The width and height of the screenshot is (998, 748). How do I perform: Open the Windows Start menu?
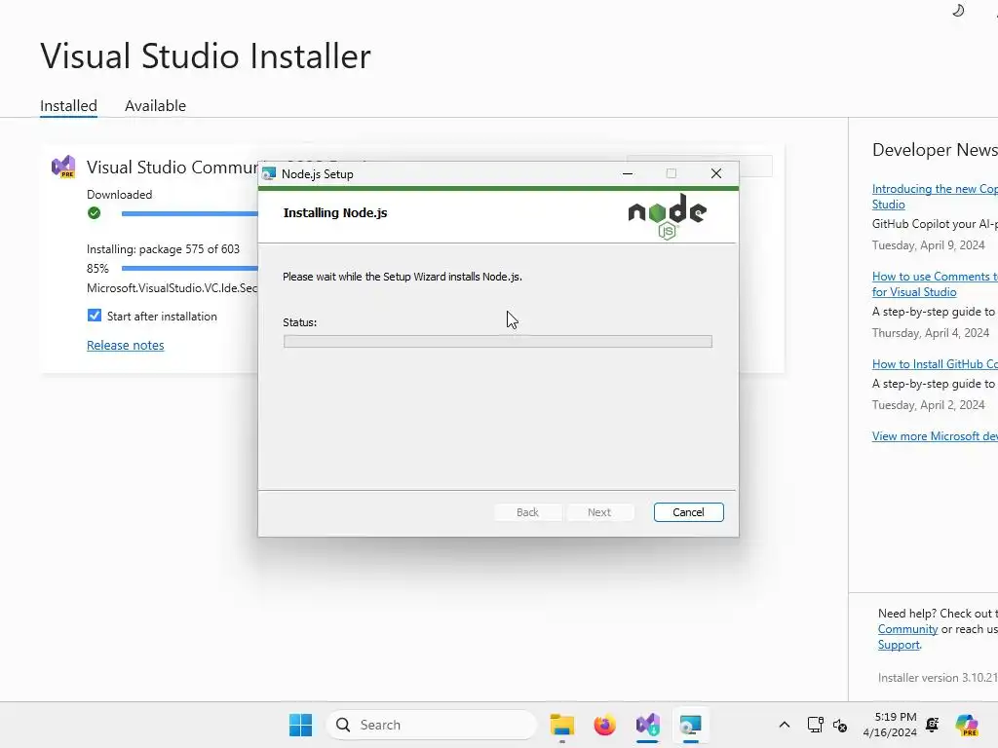[300, 725]
